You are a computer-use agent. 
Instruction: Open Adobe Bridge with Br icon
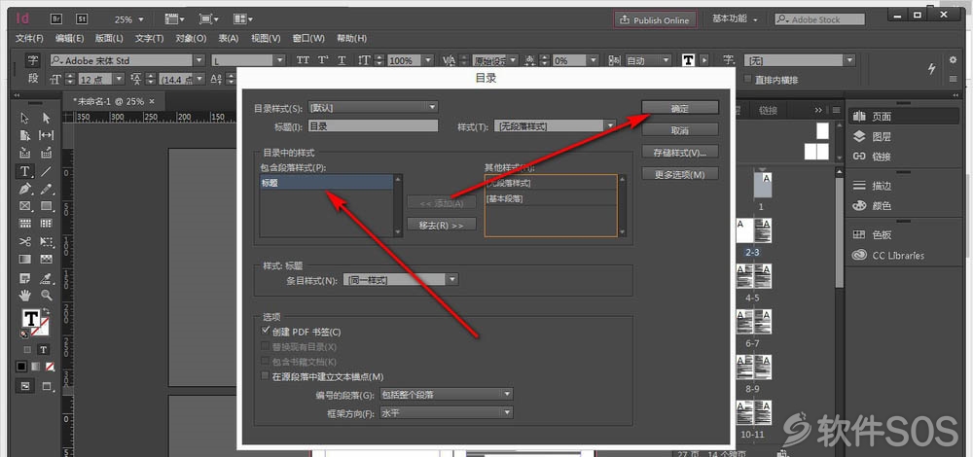click(55, 19)
